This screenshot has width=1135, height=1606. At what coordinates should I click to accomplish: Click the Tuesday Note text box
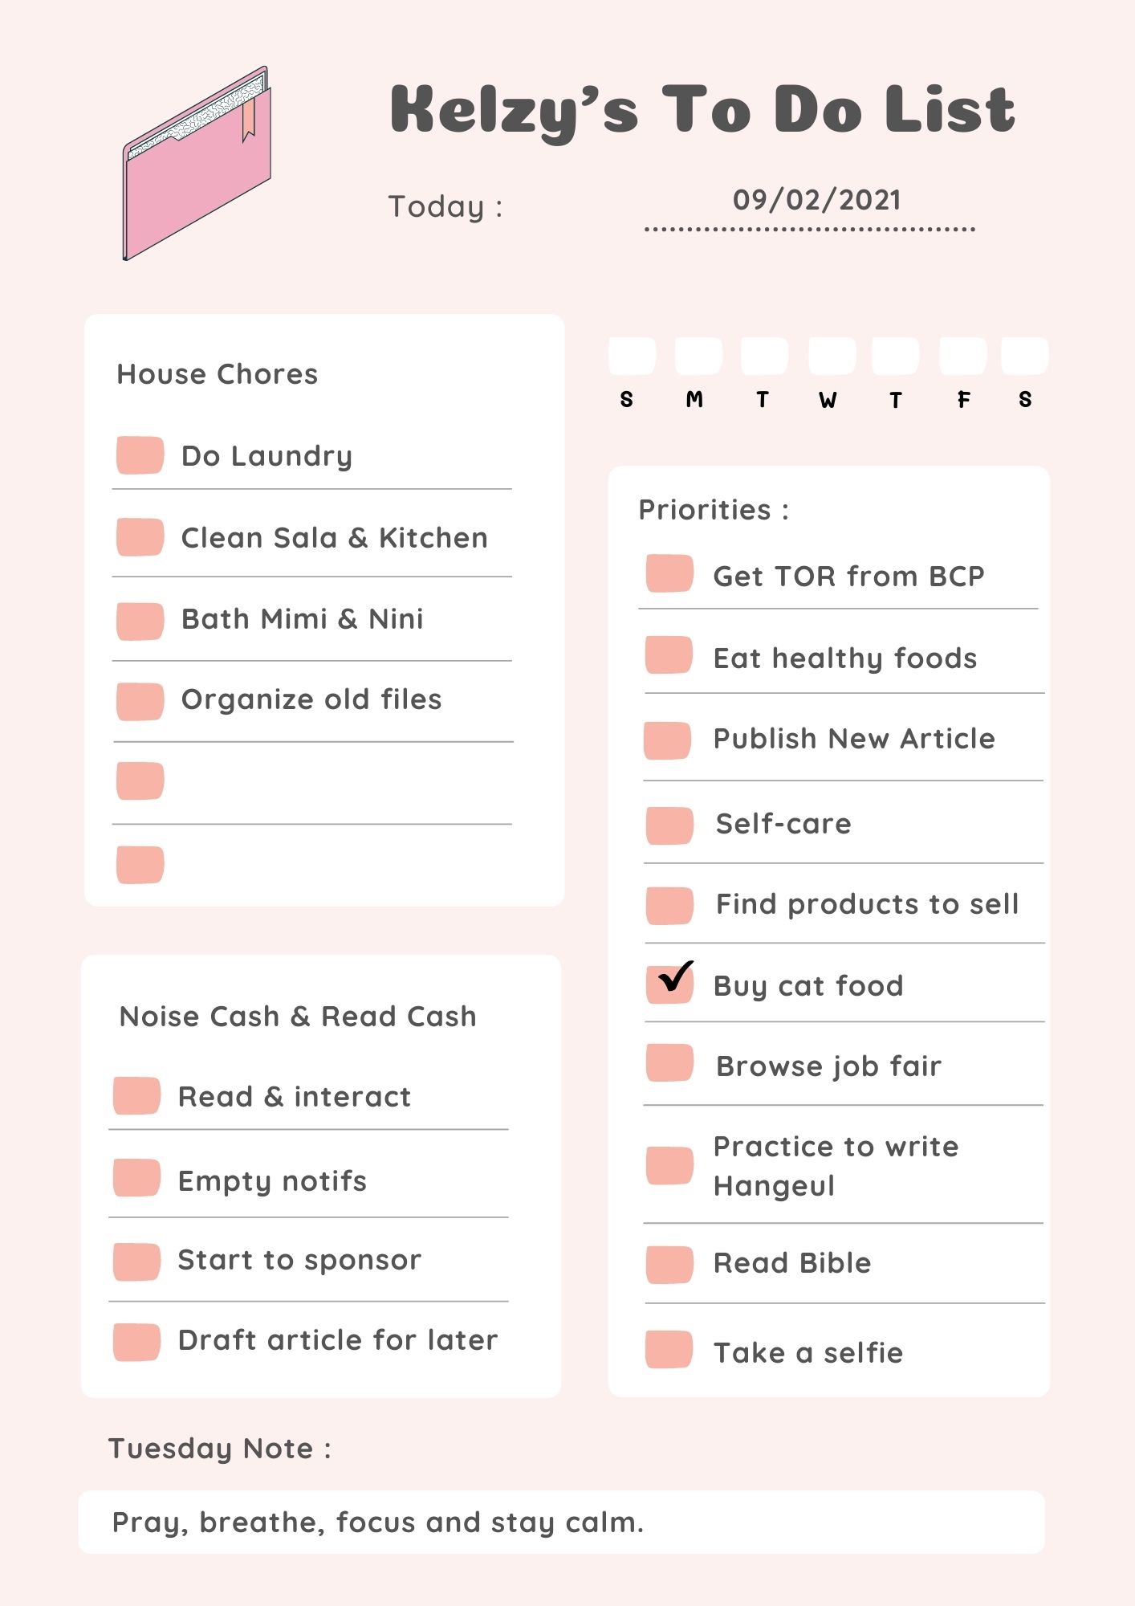pos(562,1522)
